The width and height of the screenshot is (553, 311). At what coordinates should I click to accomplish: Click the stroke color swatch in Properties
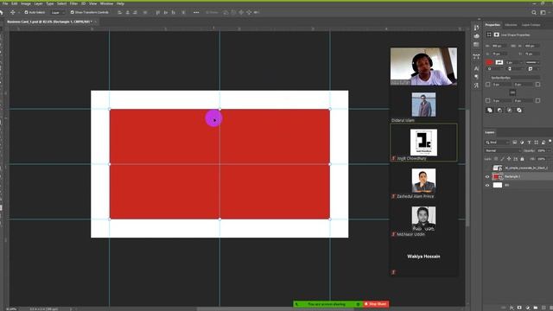point(499,62)
